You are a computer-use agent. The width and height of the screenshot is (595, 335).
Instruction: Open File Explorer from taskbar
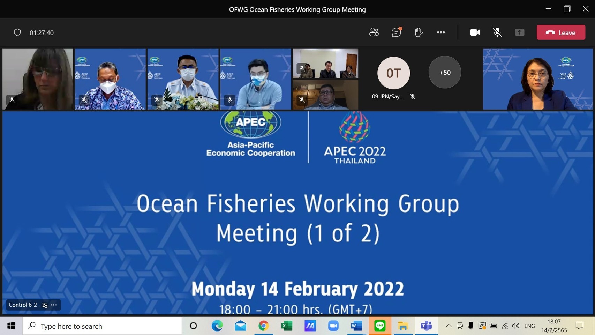(x=403, y=326)
